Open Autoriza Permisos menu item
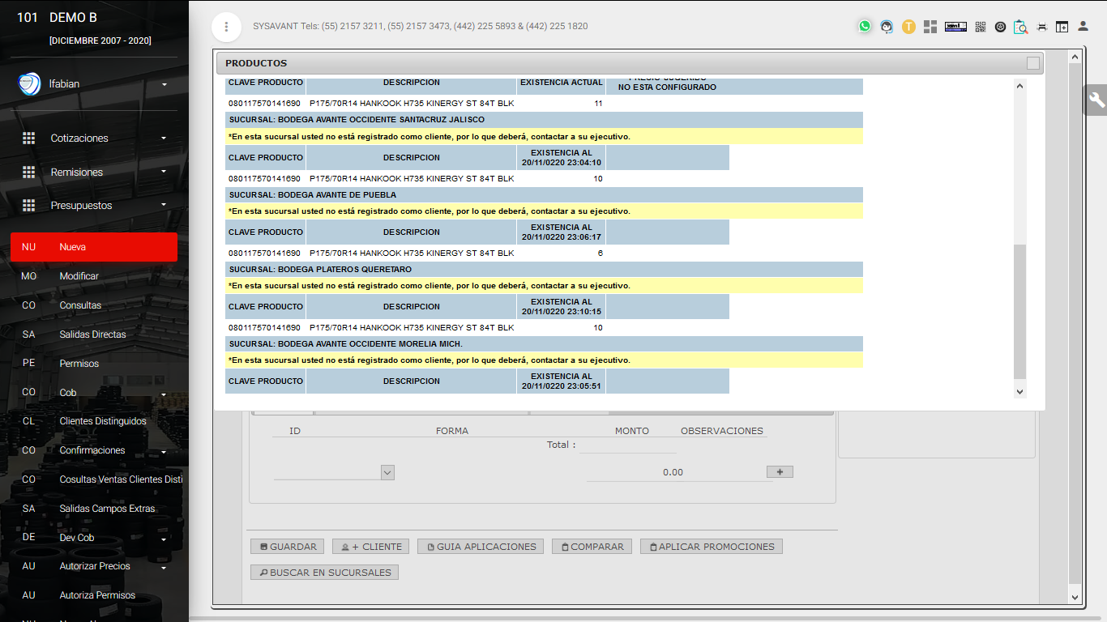Screen dimensions: 1107x622 [x=94, y=595]
